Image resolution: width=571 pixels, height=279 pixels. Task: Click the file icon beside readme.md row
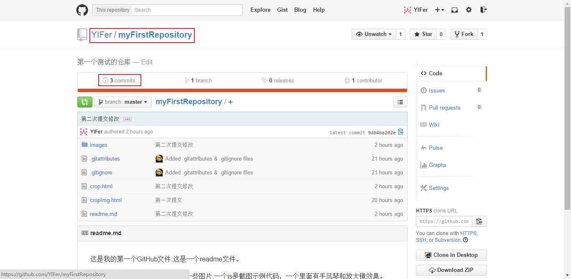[x=84, y=214]
